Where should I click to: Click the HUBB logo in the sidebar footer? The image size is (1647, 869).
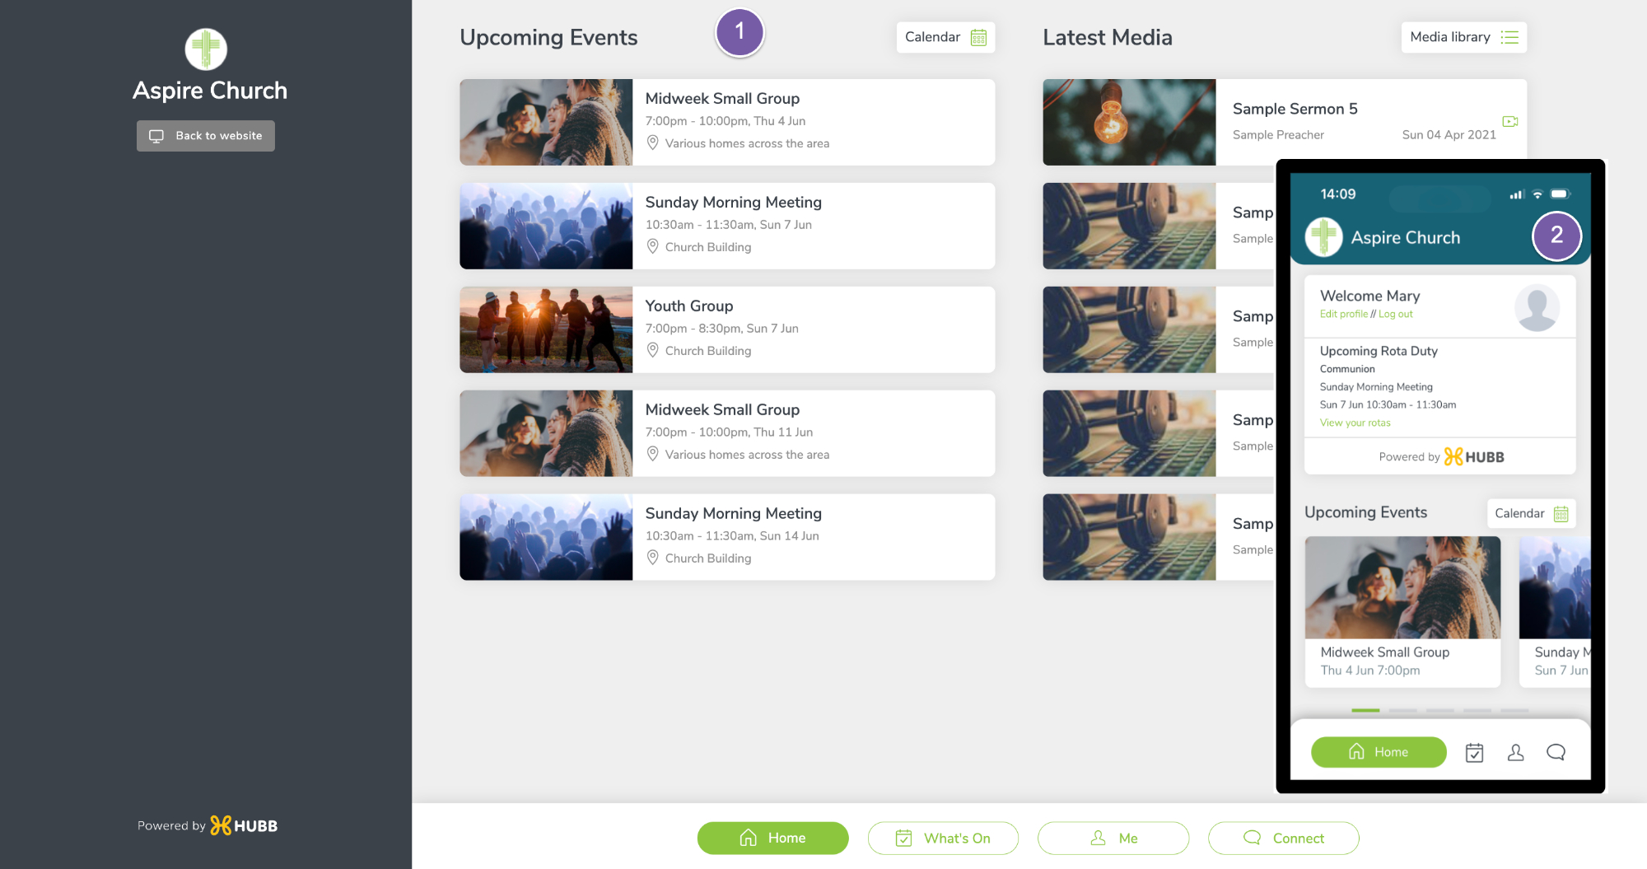[x=244, y=825]
